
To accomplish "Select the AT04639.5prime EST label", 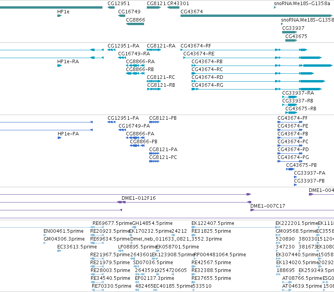I will pyautogui.click(x=302, y=286).
